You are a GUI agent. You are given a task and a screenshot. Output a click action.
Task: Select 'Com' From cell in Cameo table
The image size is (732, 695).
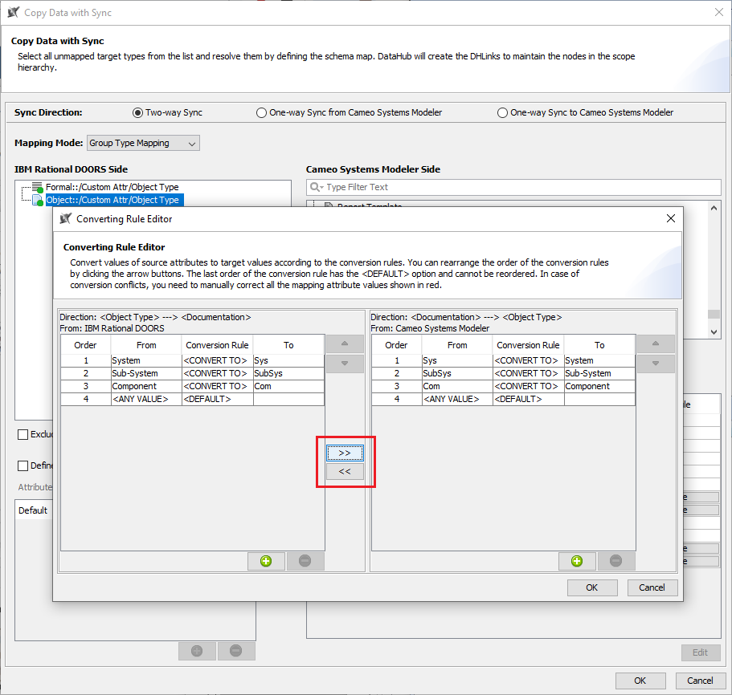tap(457, 386)
